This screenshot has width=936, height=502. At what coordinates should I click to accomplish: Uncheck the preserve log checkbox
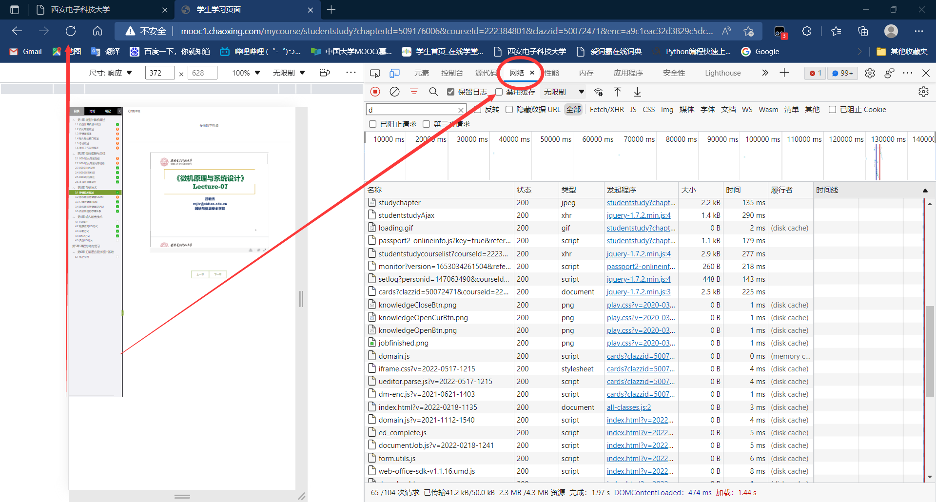click(451, 92)
